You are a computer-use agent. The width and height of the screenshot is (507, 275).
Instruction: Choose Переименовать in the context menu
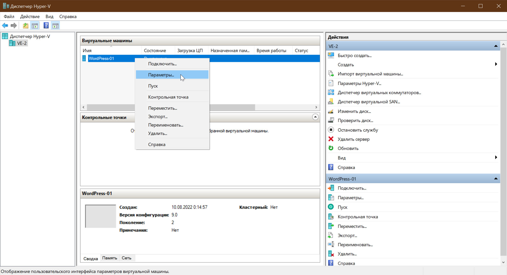click(172, 125)
